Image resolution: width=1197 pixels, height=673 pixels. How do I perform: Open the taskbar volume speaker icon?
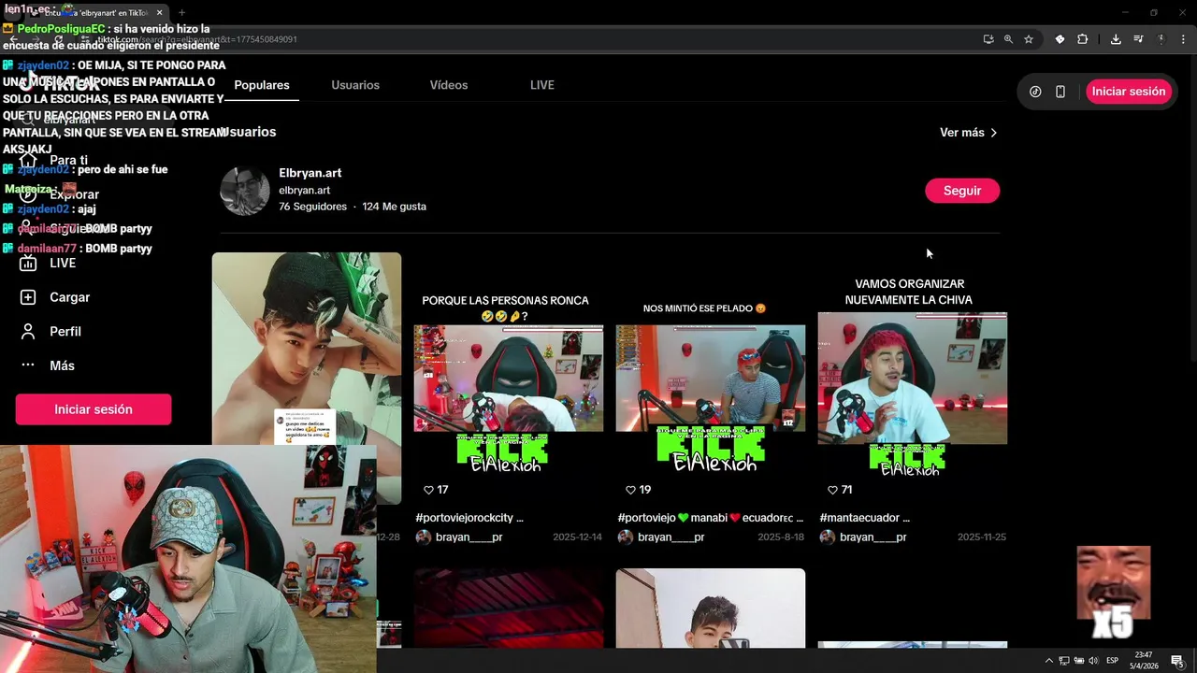(x=1093, y=661)
